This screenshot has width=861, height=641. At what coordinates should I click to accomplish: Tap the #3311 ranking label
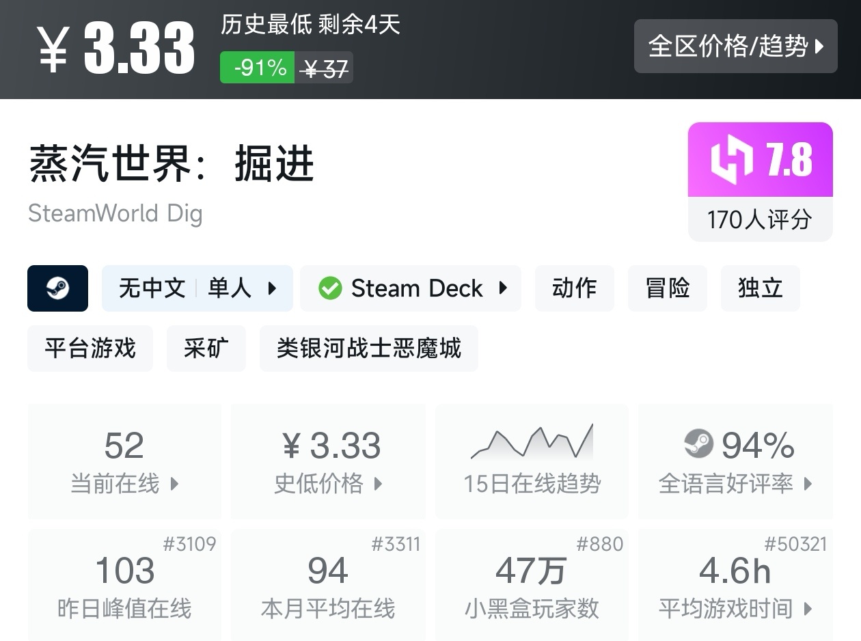[x=396, y=544]
